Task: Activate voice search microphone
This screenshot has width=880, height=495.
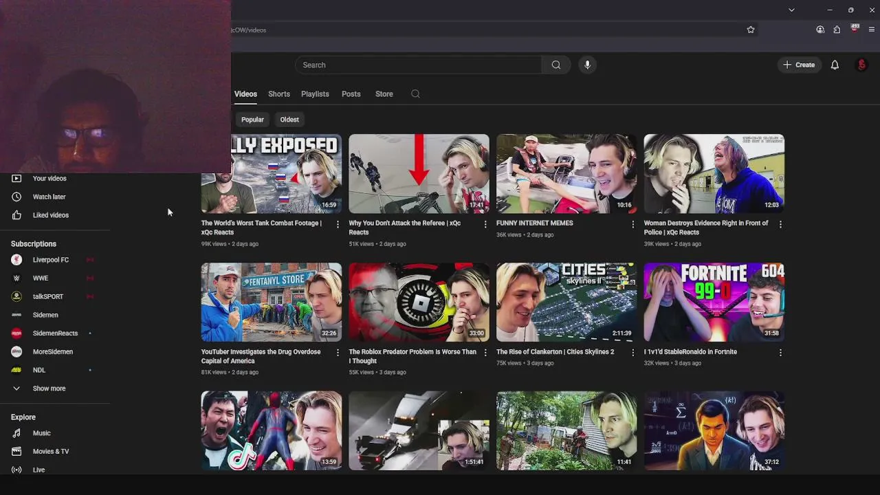Action: (x=587, y=65)
